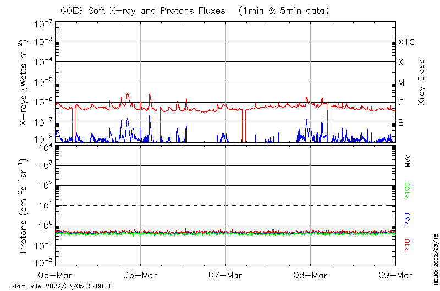
Task: Select the C flare class label
Action: click(x=402, y=102)
